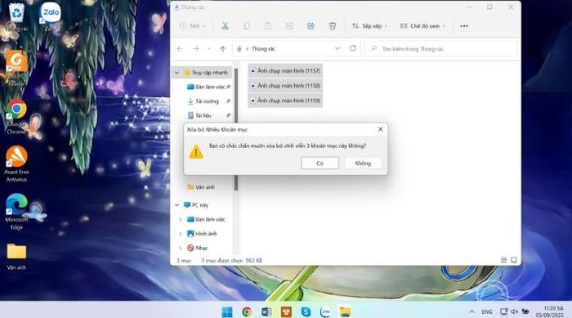The image size is (572, 318).
Task: Open Google Chrome desktop shortcut
Action: 16,117
